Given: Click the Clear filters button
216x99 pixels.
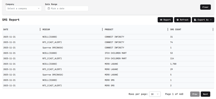Looking at the screenshot, I should click(x=205, y=7).
